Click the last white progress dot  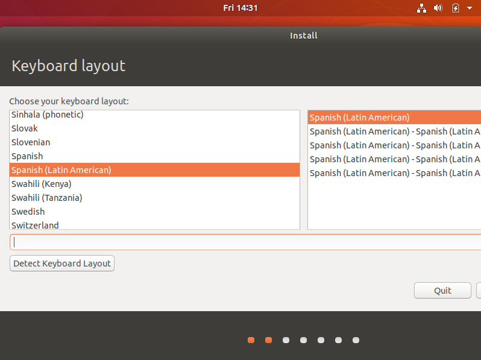click(x=356, y=340)
